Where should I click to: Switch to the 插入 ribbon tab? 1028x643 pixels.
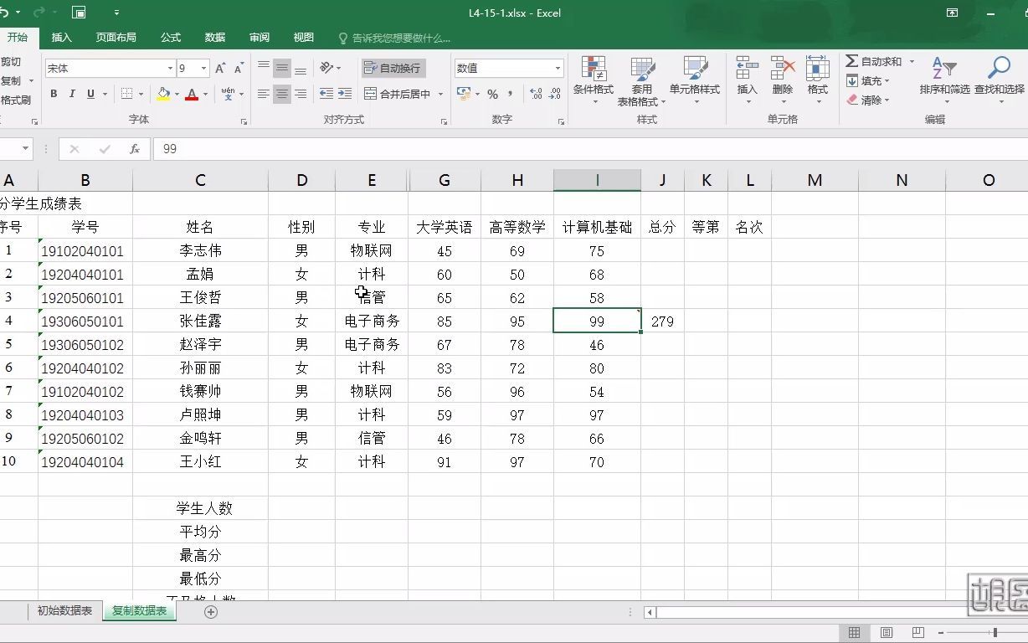(x=62, y=38)
